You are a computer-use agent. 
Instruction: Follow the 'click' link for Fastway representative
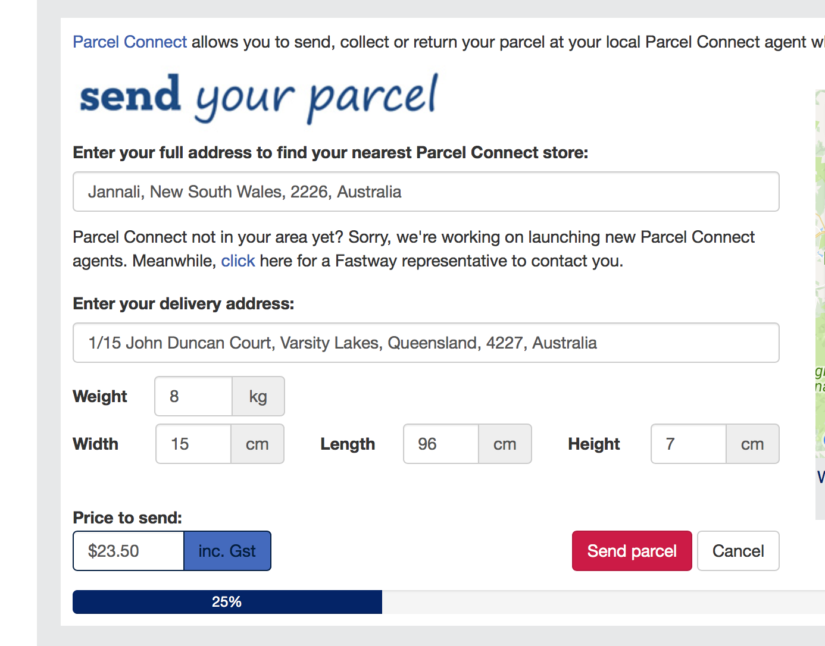(x=237, y=261)
